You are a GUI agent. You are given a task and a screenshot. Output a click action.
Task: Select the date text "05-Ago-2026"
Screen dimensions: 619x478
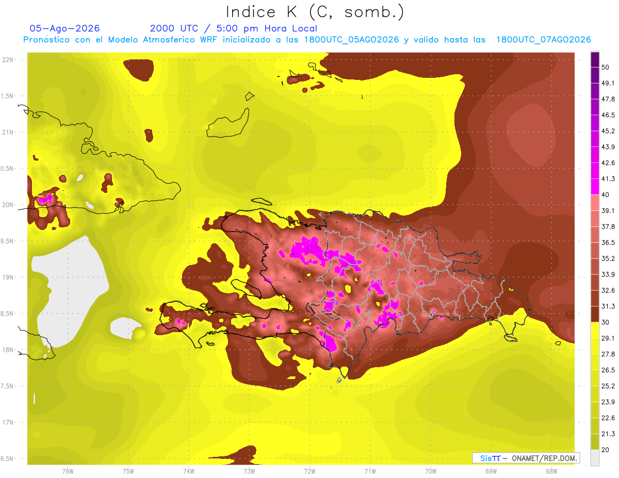tap(65, 28)
